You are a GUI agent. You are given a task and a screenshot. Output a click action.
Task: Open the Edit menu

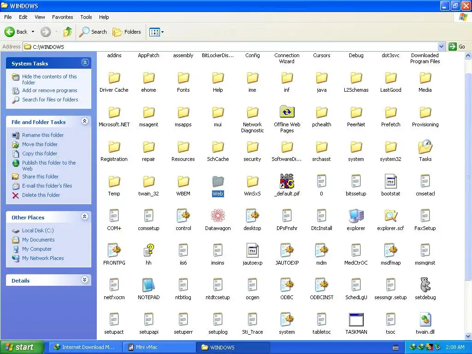tap(23, 17)
